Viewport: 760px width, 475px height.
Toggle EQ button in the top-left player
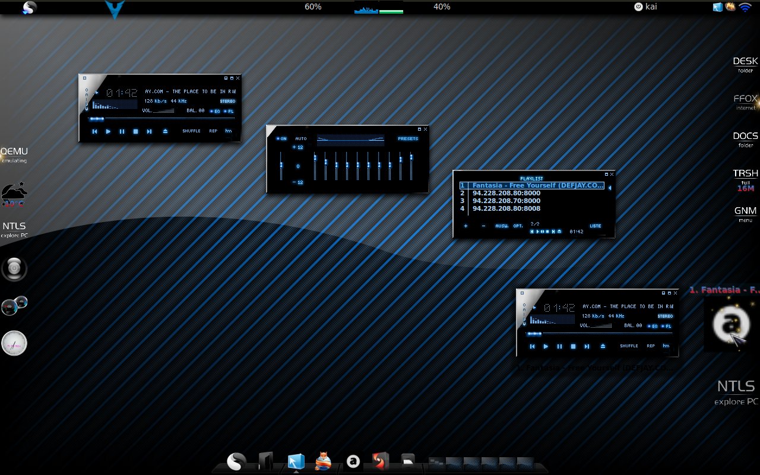[x=215, y=111]
